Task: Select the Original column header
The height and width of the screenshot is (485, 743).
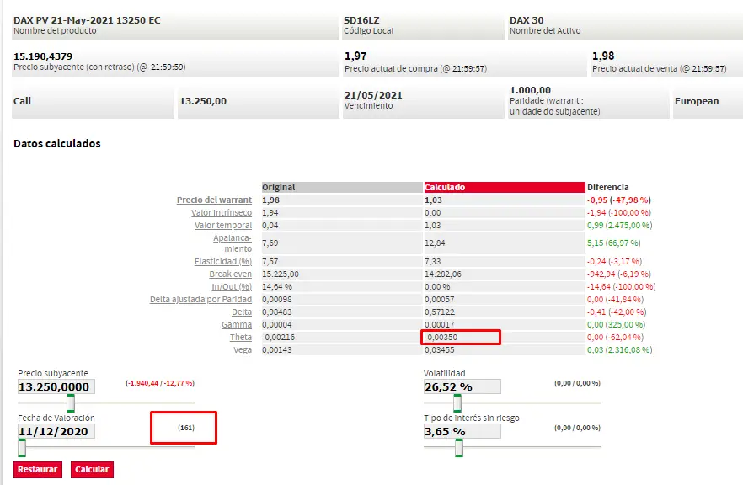Action: tap(342, 187)
